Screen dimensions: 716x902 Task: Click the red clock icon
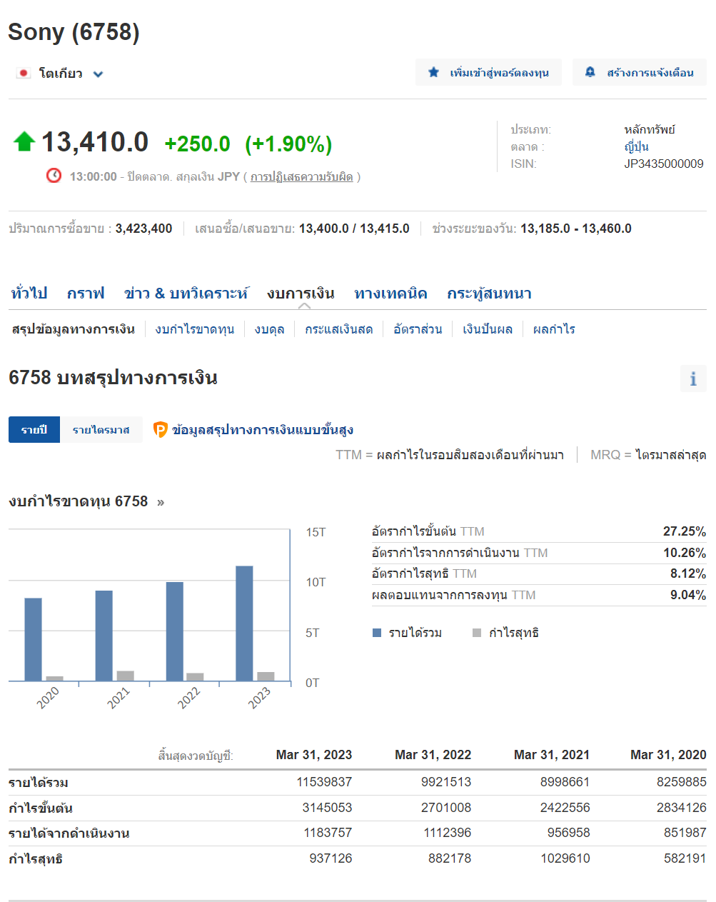pos(54,176)
